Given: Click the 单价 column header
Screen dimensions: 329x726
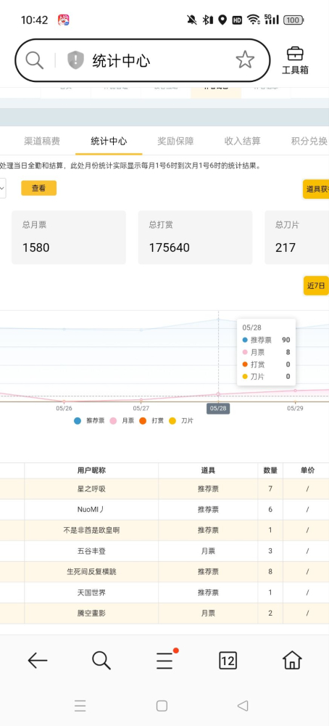Looking at the screenshot, I should point(307,470).
